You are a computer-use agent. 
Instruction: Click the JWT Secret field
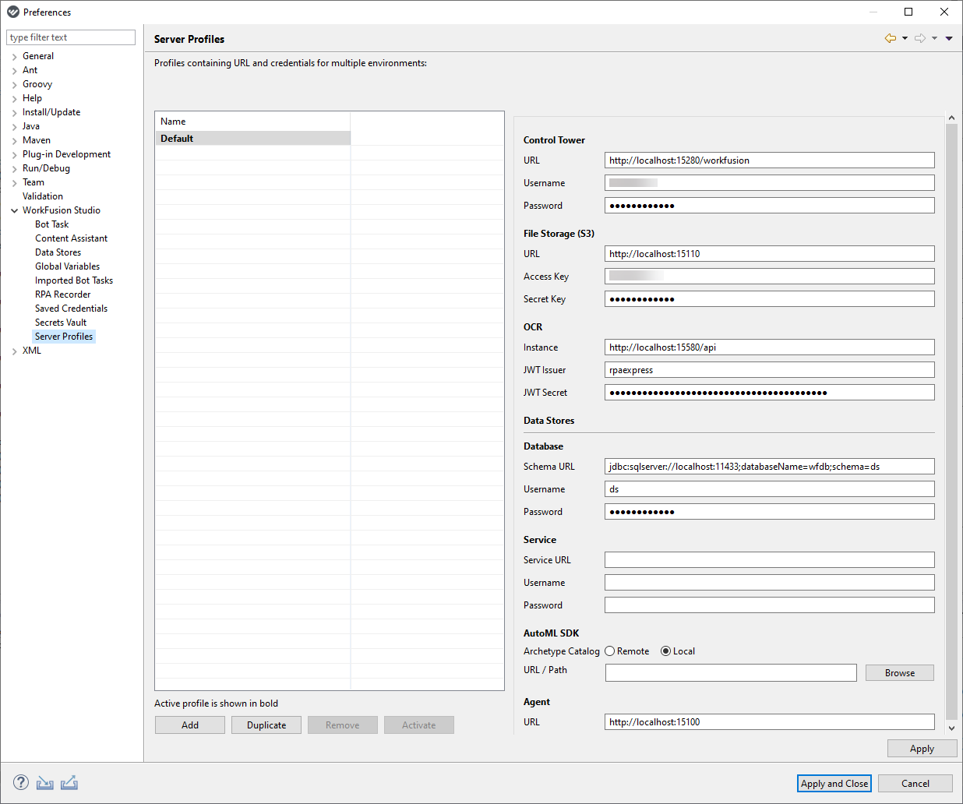point(770,393)
